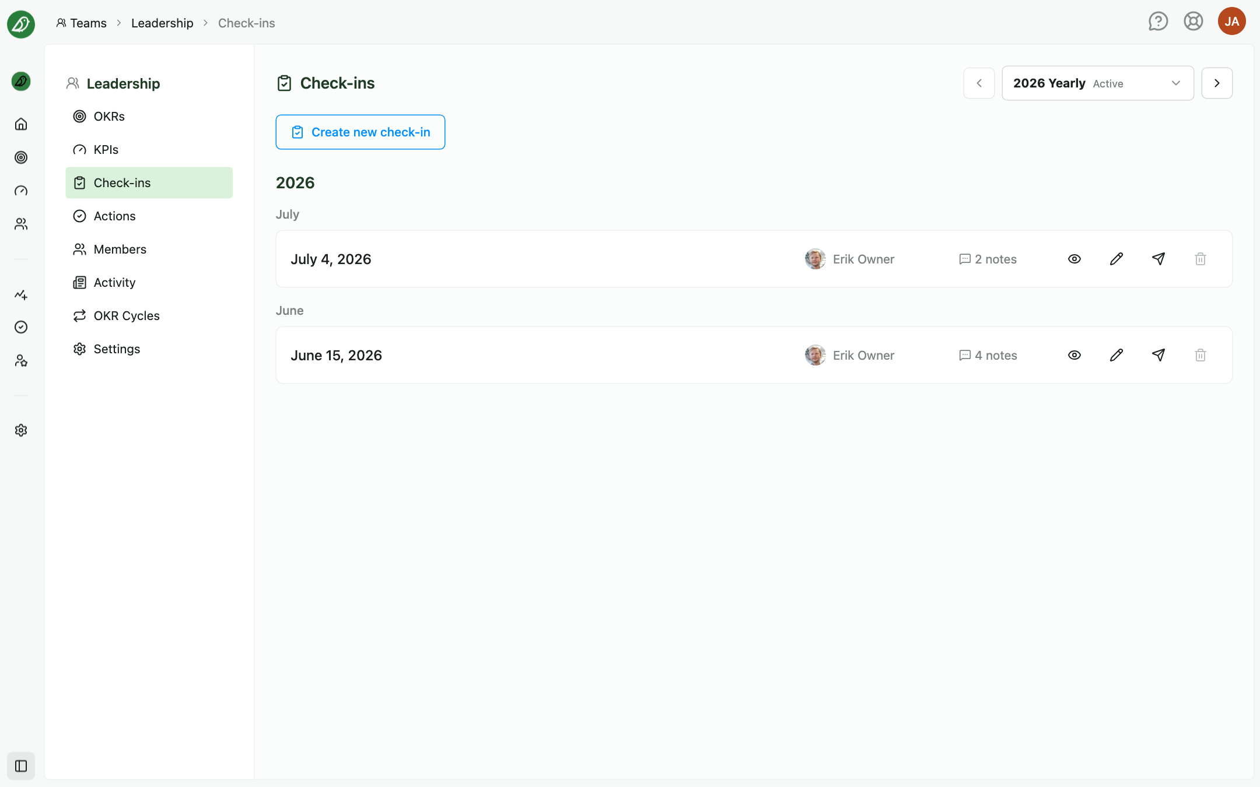Go to next cycle with right chevron
This screenshot has width=1260, height=787.
(x=1217, y=83)
